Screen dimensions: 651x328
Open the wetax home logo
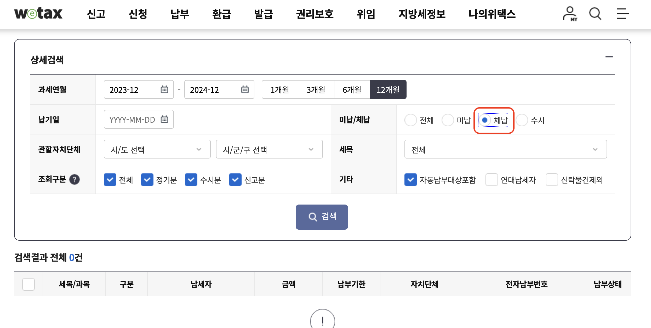tap(38, 14)
